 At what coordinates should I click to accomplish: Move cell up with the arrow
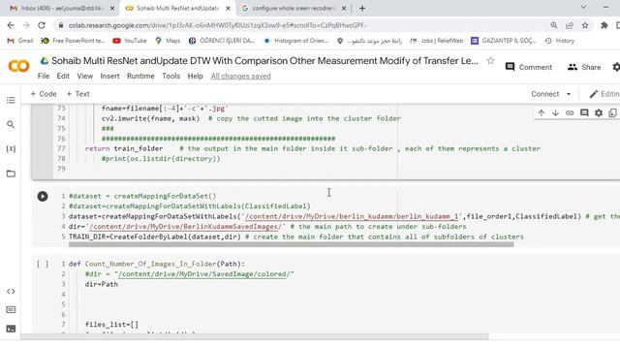point(541,113)
